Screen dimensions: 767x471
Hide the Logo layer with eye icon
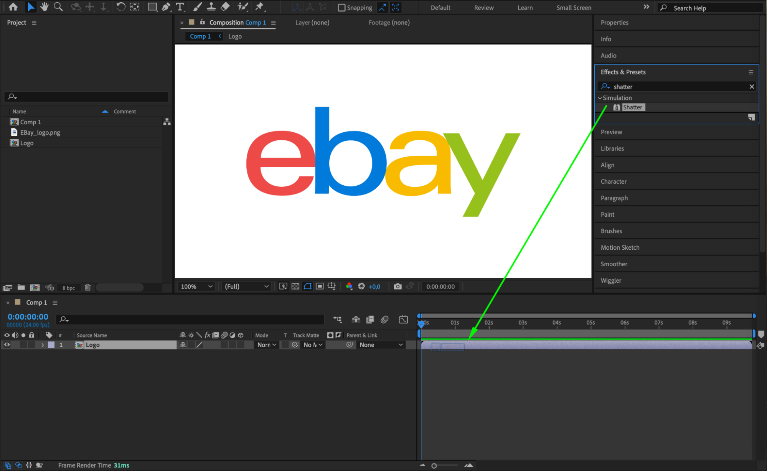(x=7, y=345)
